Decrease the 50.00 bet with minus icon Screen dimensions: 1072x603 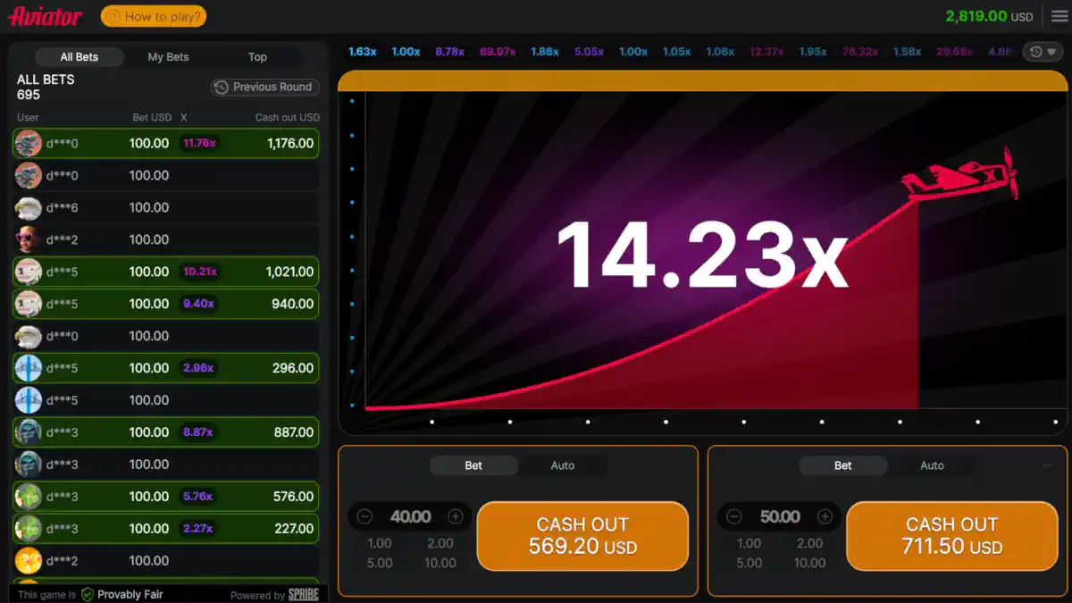734,516
